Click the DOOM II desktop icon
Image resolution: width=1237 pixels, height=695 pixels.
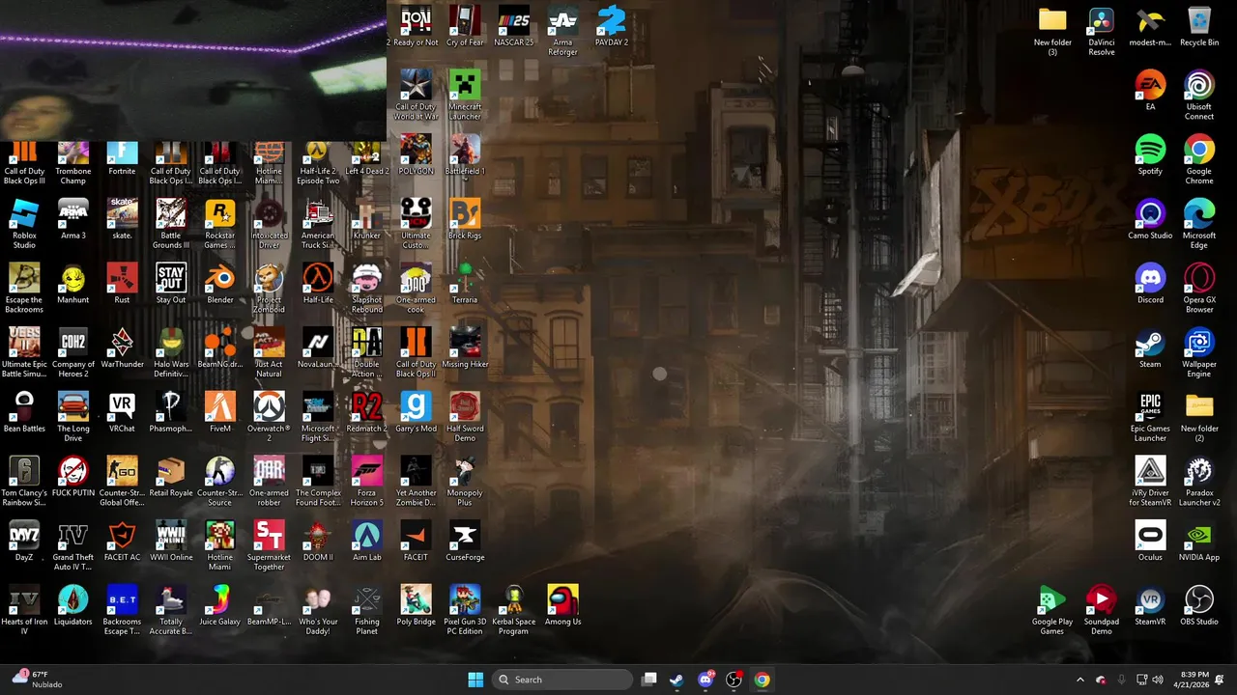(318, 542)
